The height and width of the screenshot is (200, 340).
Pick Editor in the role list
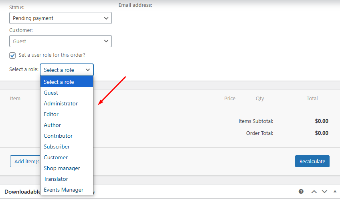(x=51, y=114)
